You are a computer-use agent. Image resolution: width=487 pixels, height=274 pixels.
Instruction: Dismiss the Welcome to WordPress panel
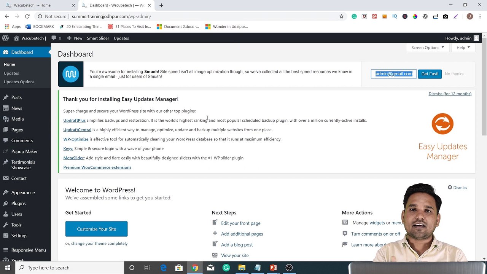[x=457, y=188]
